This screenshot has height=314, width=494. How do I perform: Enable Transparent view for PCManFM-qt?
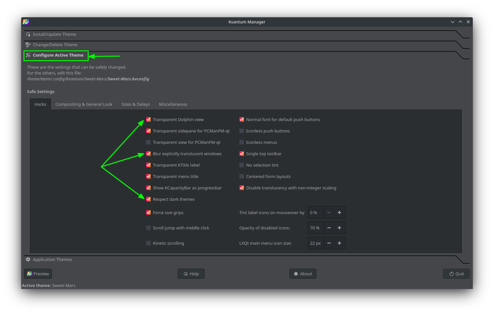(148, 142)
